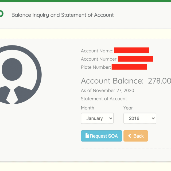Go back using the orange Back button
The height and width of the screenshot is (171, 171).
[135, 136]
